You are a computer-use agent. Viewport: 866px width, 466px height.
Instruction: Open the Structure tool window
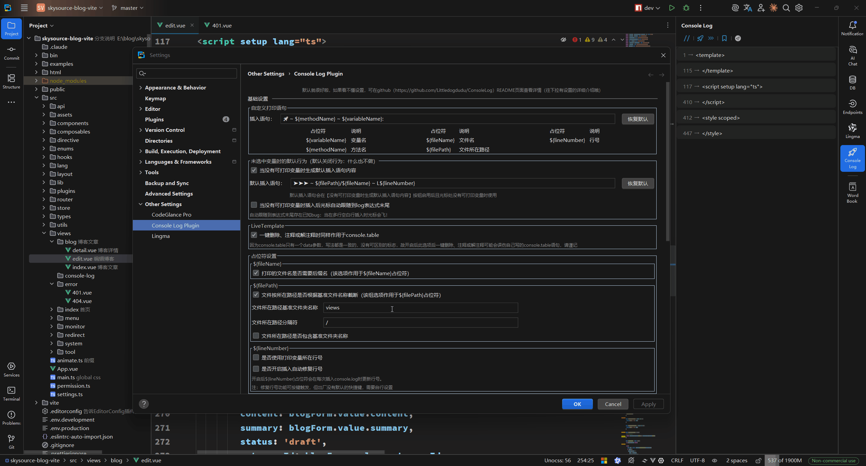[x=12, y=82]
